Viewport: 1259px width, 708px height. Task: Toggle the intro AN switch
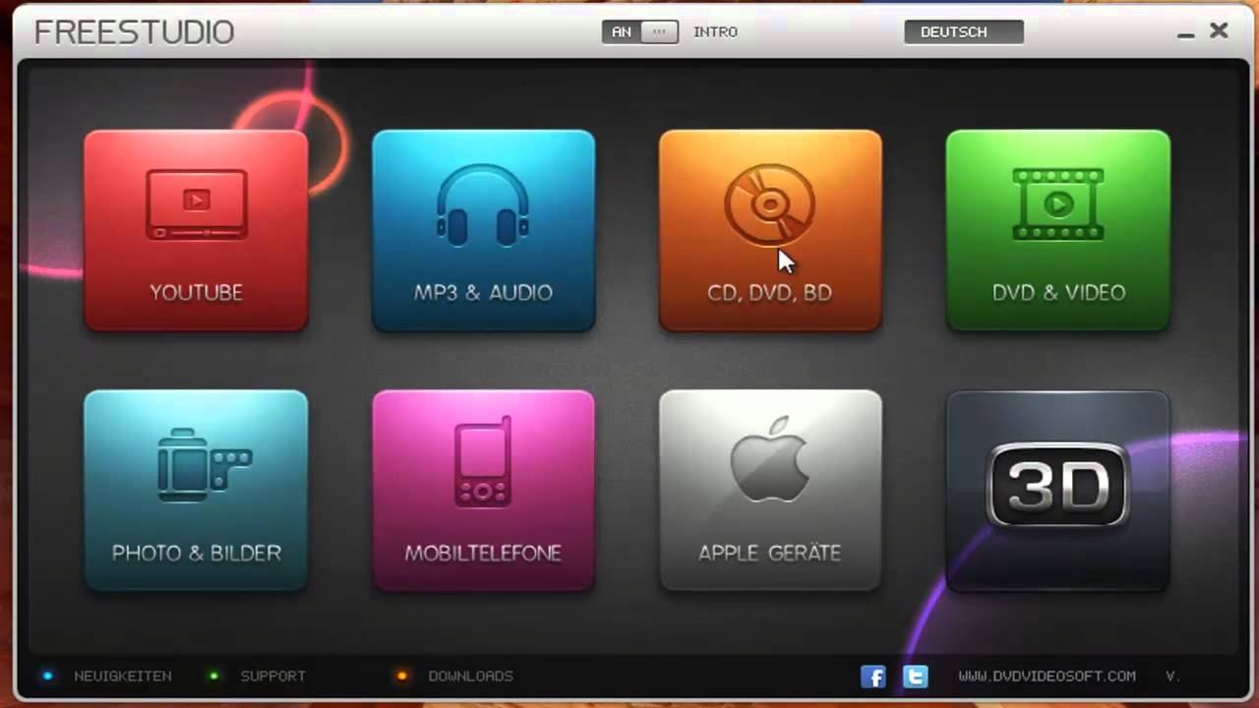(640, 31)
